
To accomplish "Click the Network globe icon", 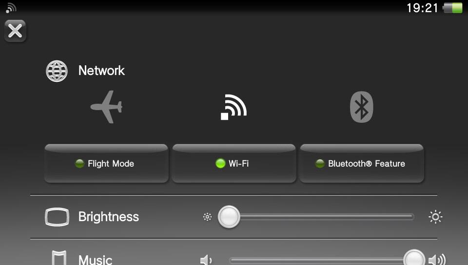I will pyautogui.click(x=57, y=71).
